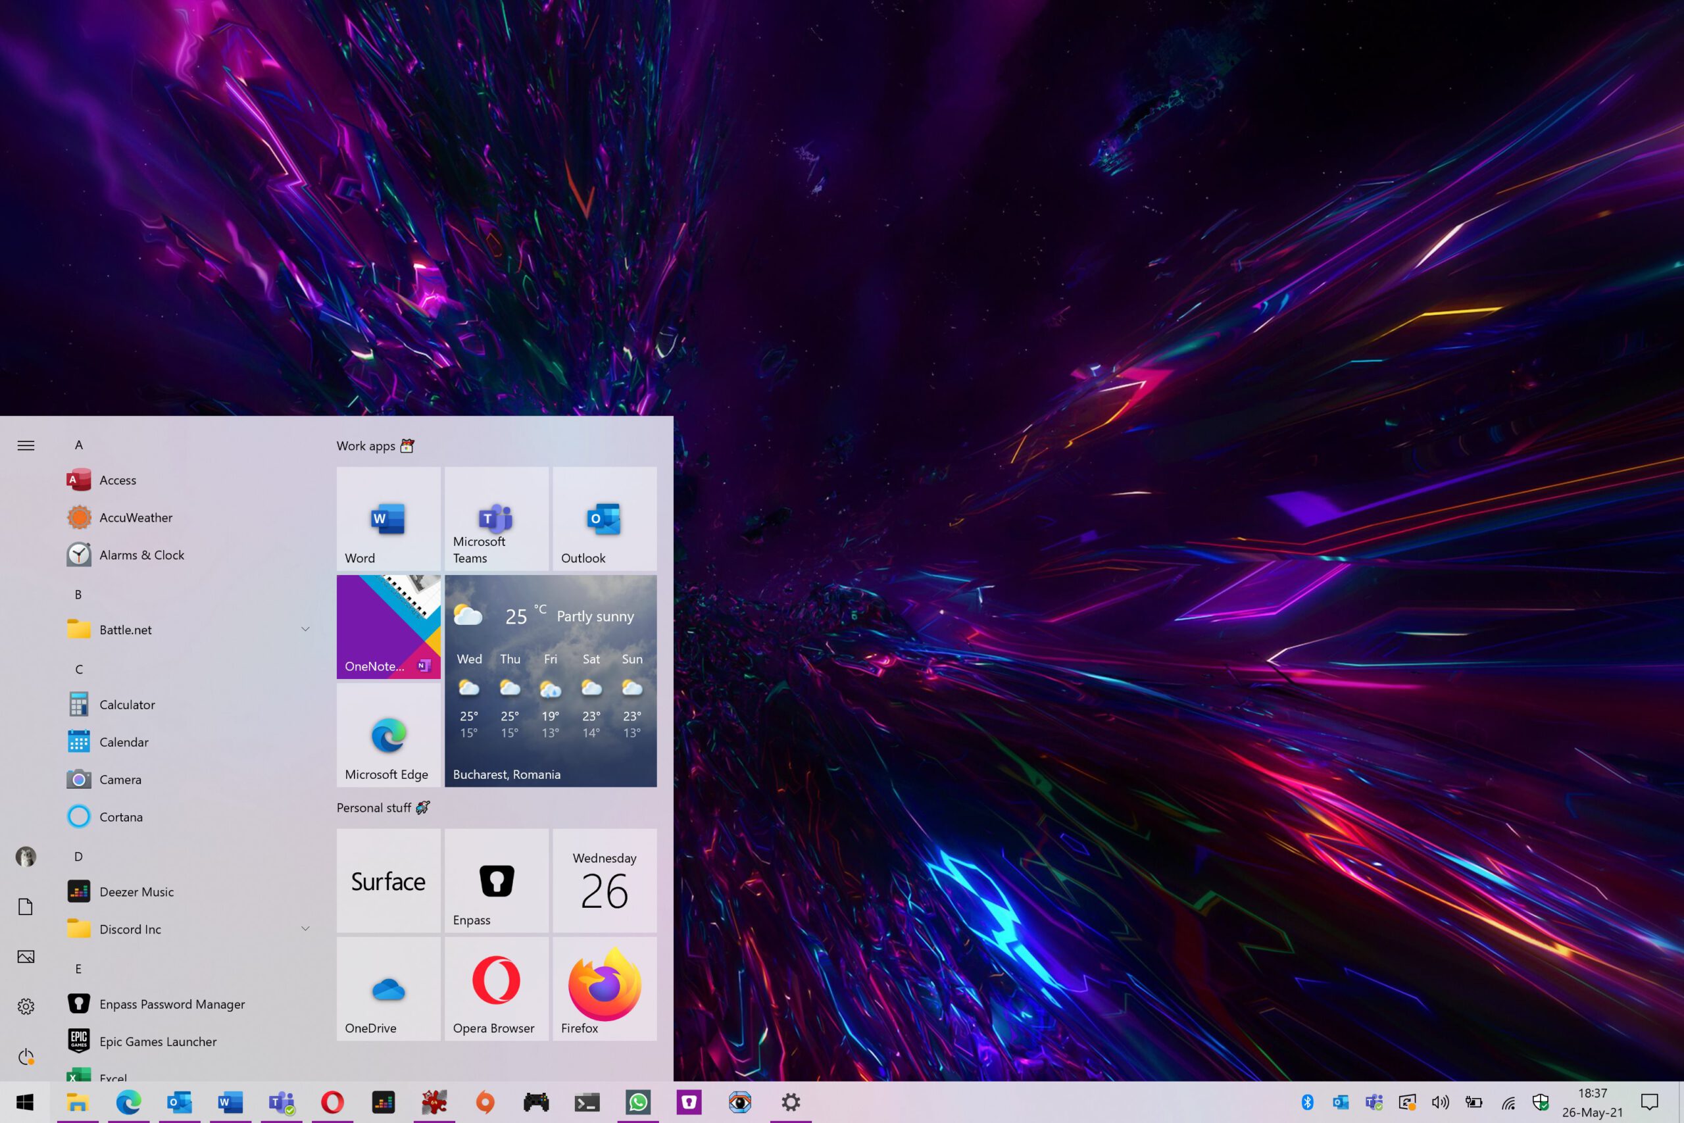This screenshot has width=1684, height=1123.
Task: Open Microsoft Teams from the taskbar
Action: [x=282, y=1102]
